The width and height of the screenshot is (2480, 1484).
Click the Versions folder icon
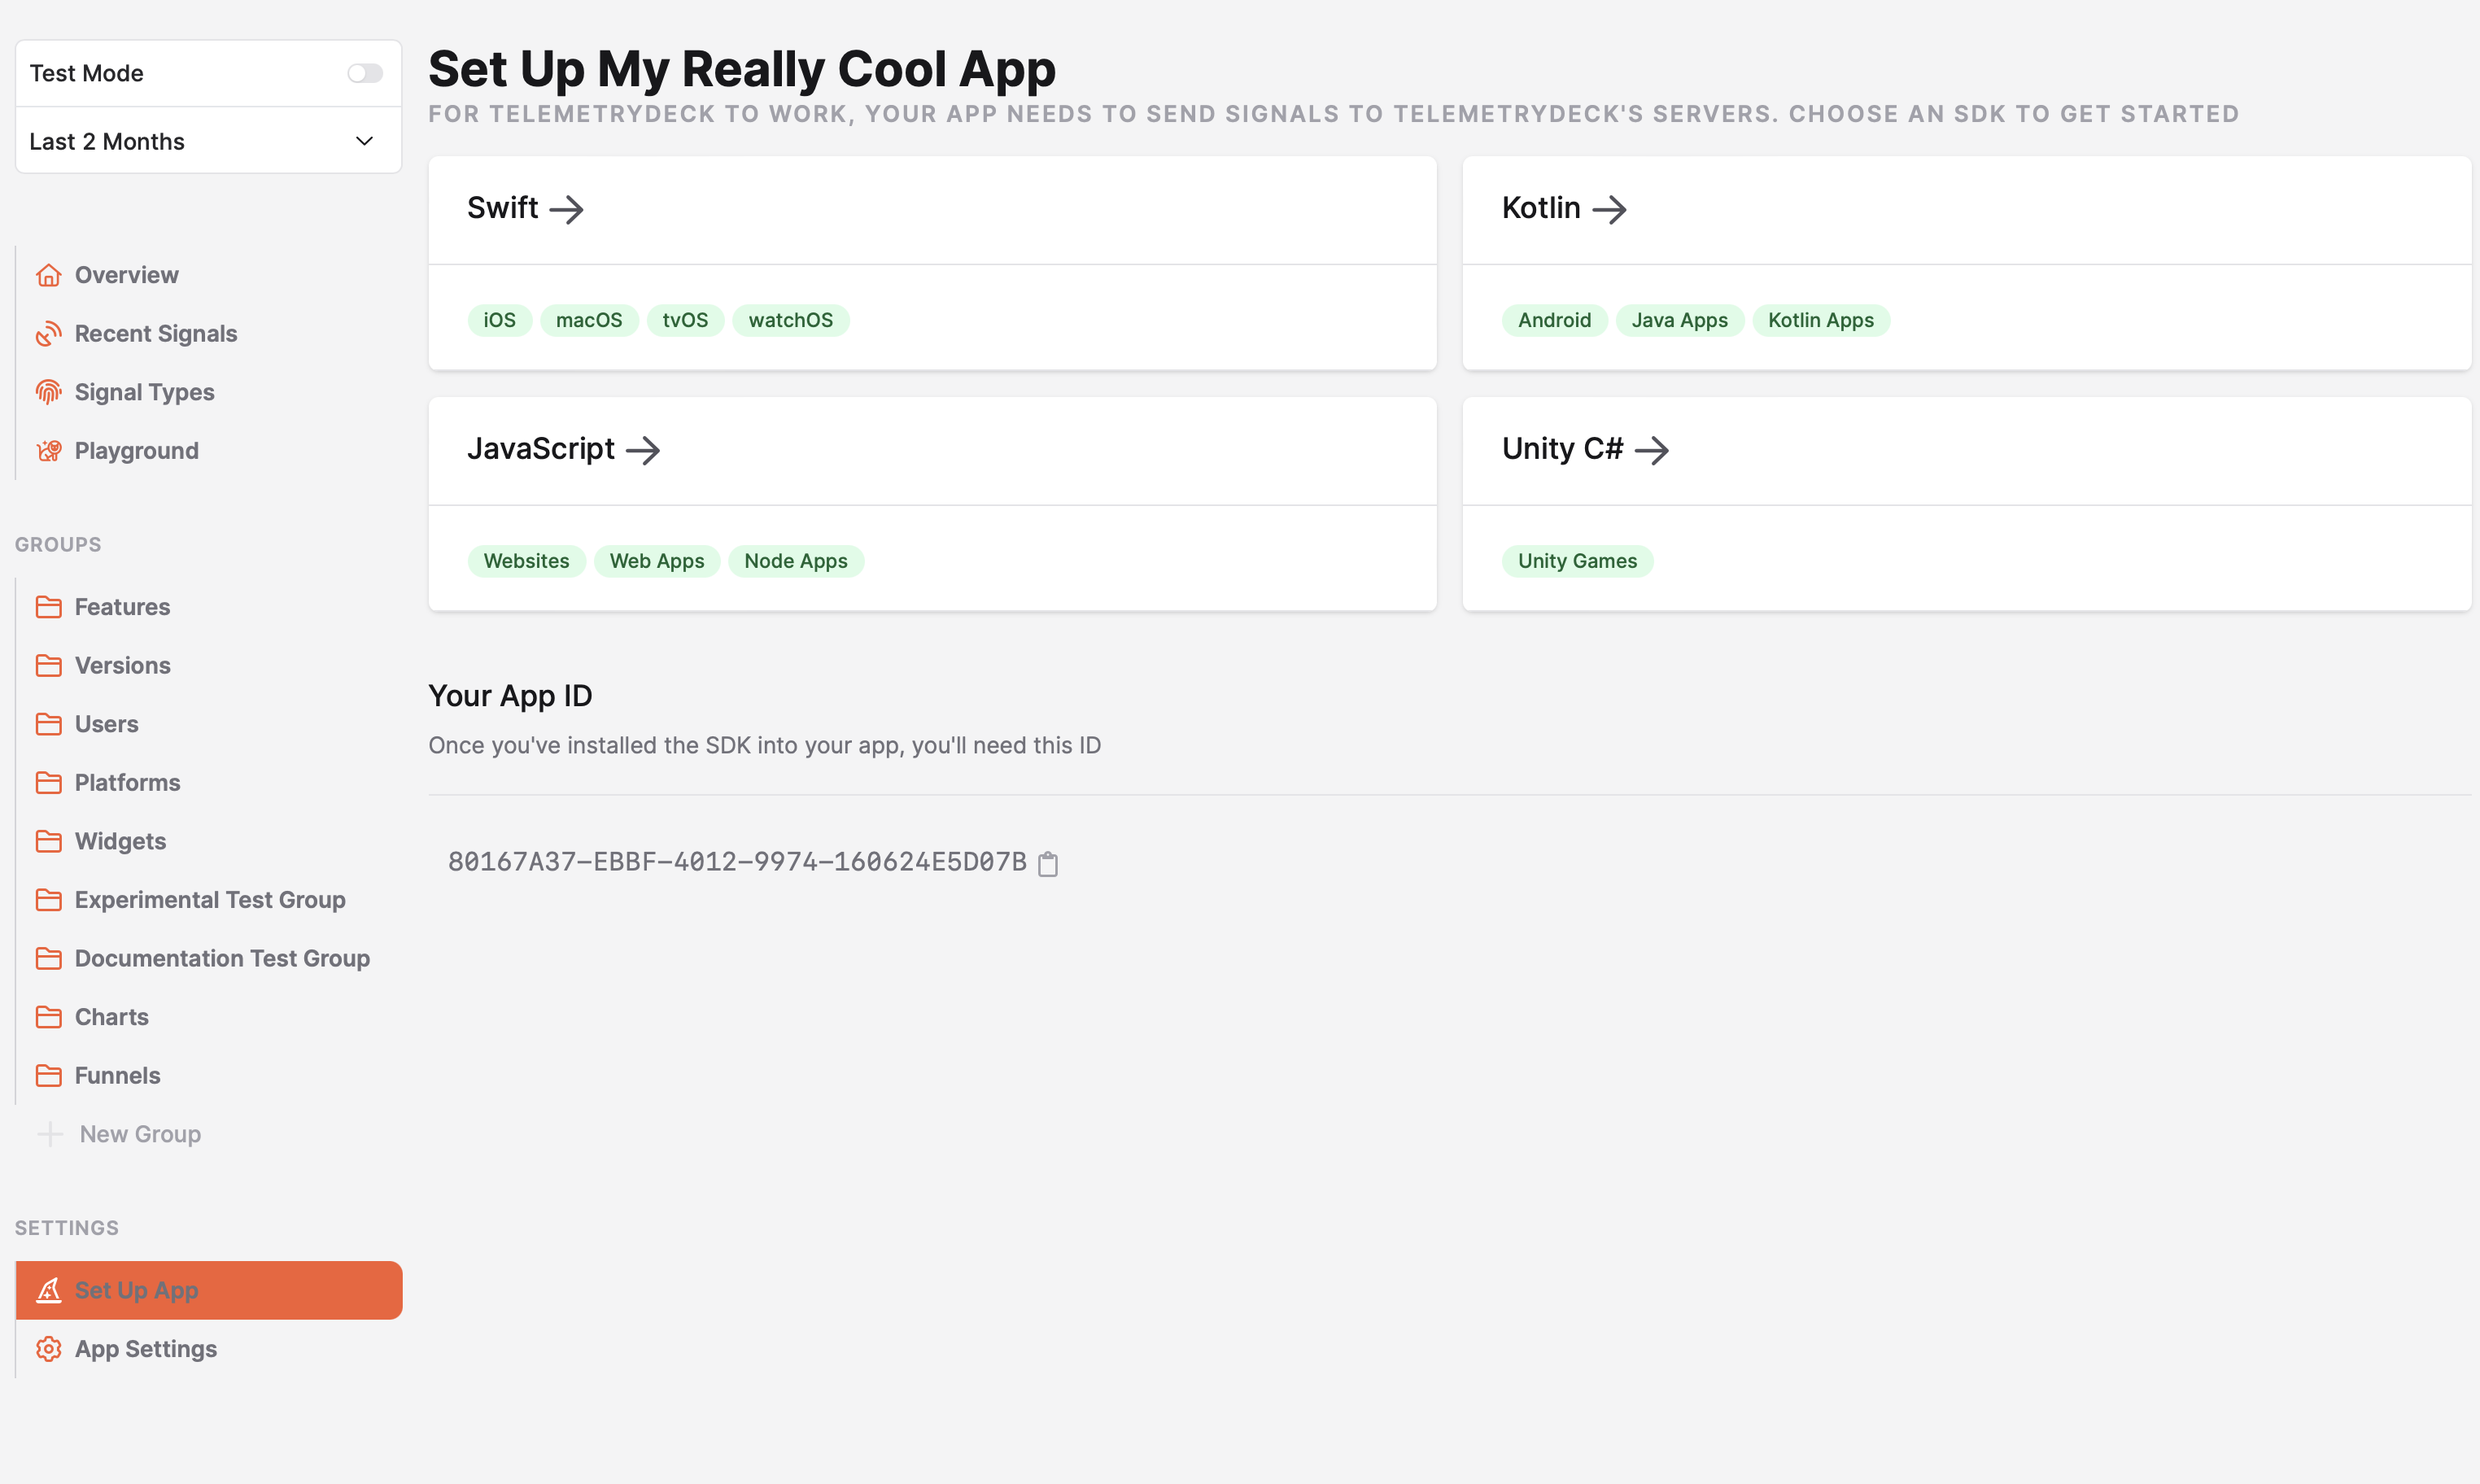click(x=48, y=665)
